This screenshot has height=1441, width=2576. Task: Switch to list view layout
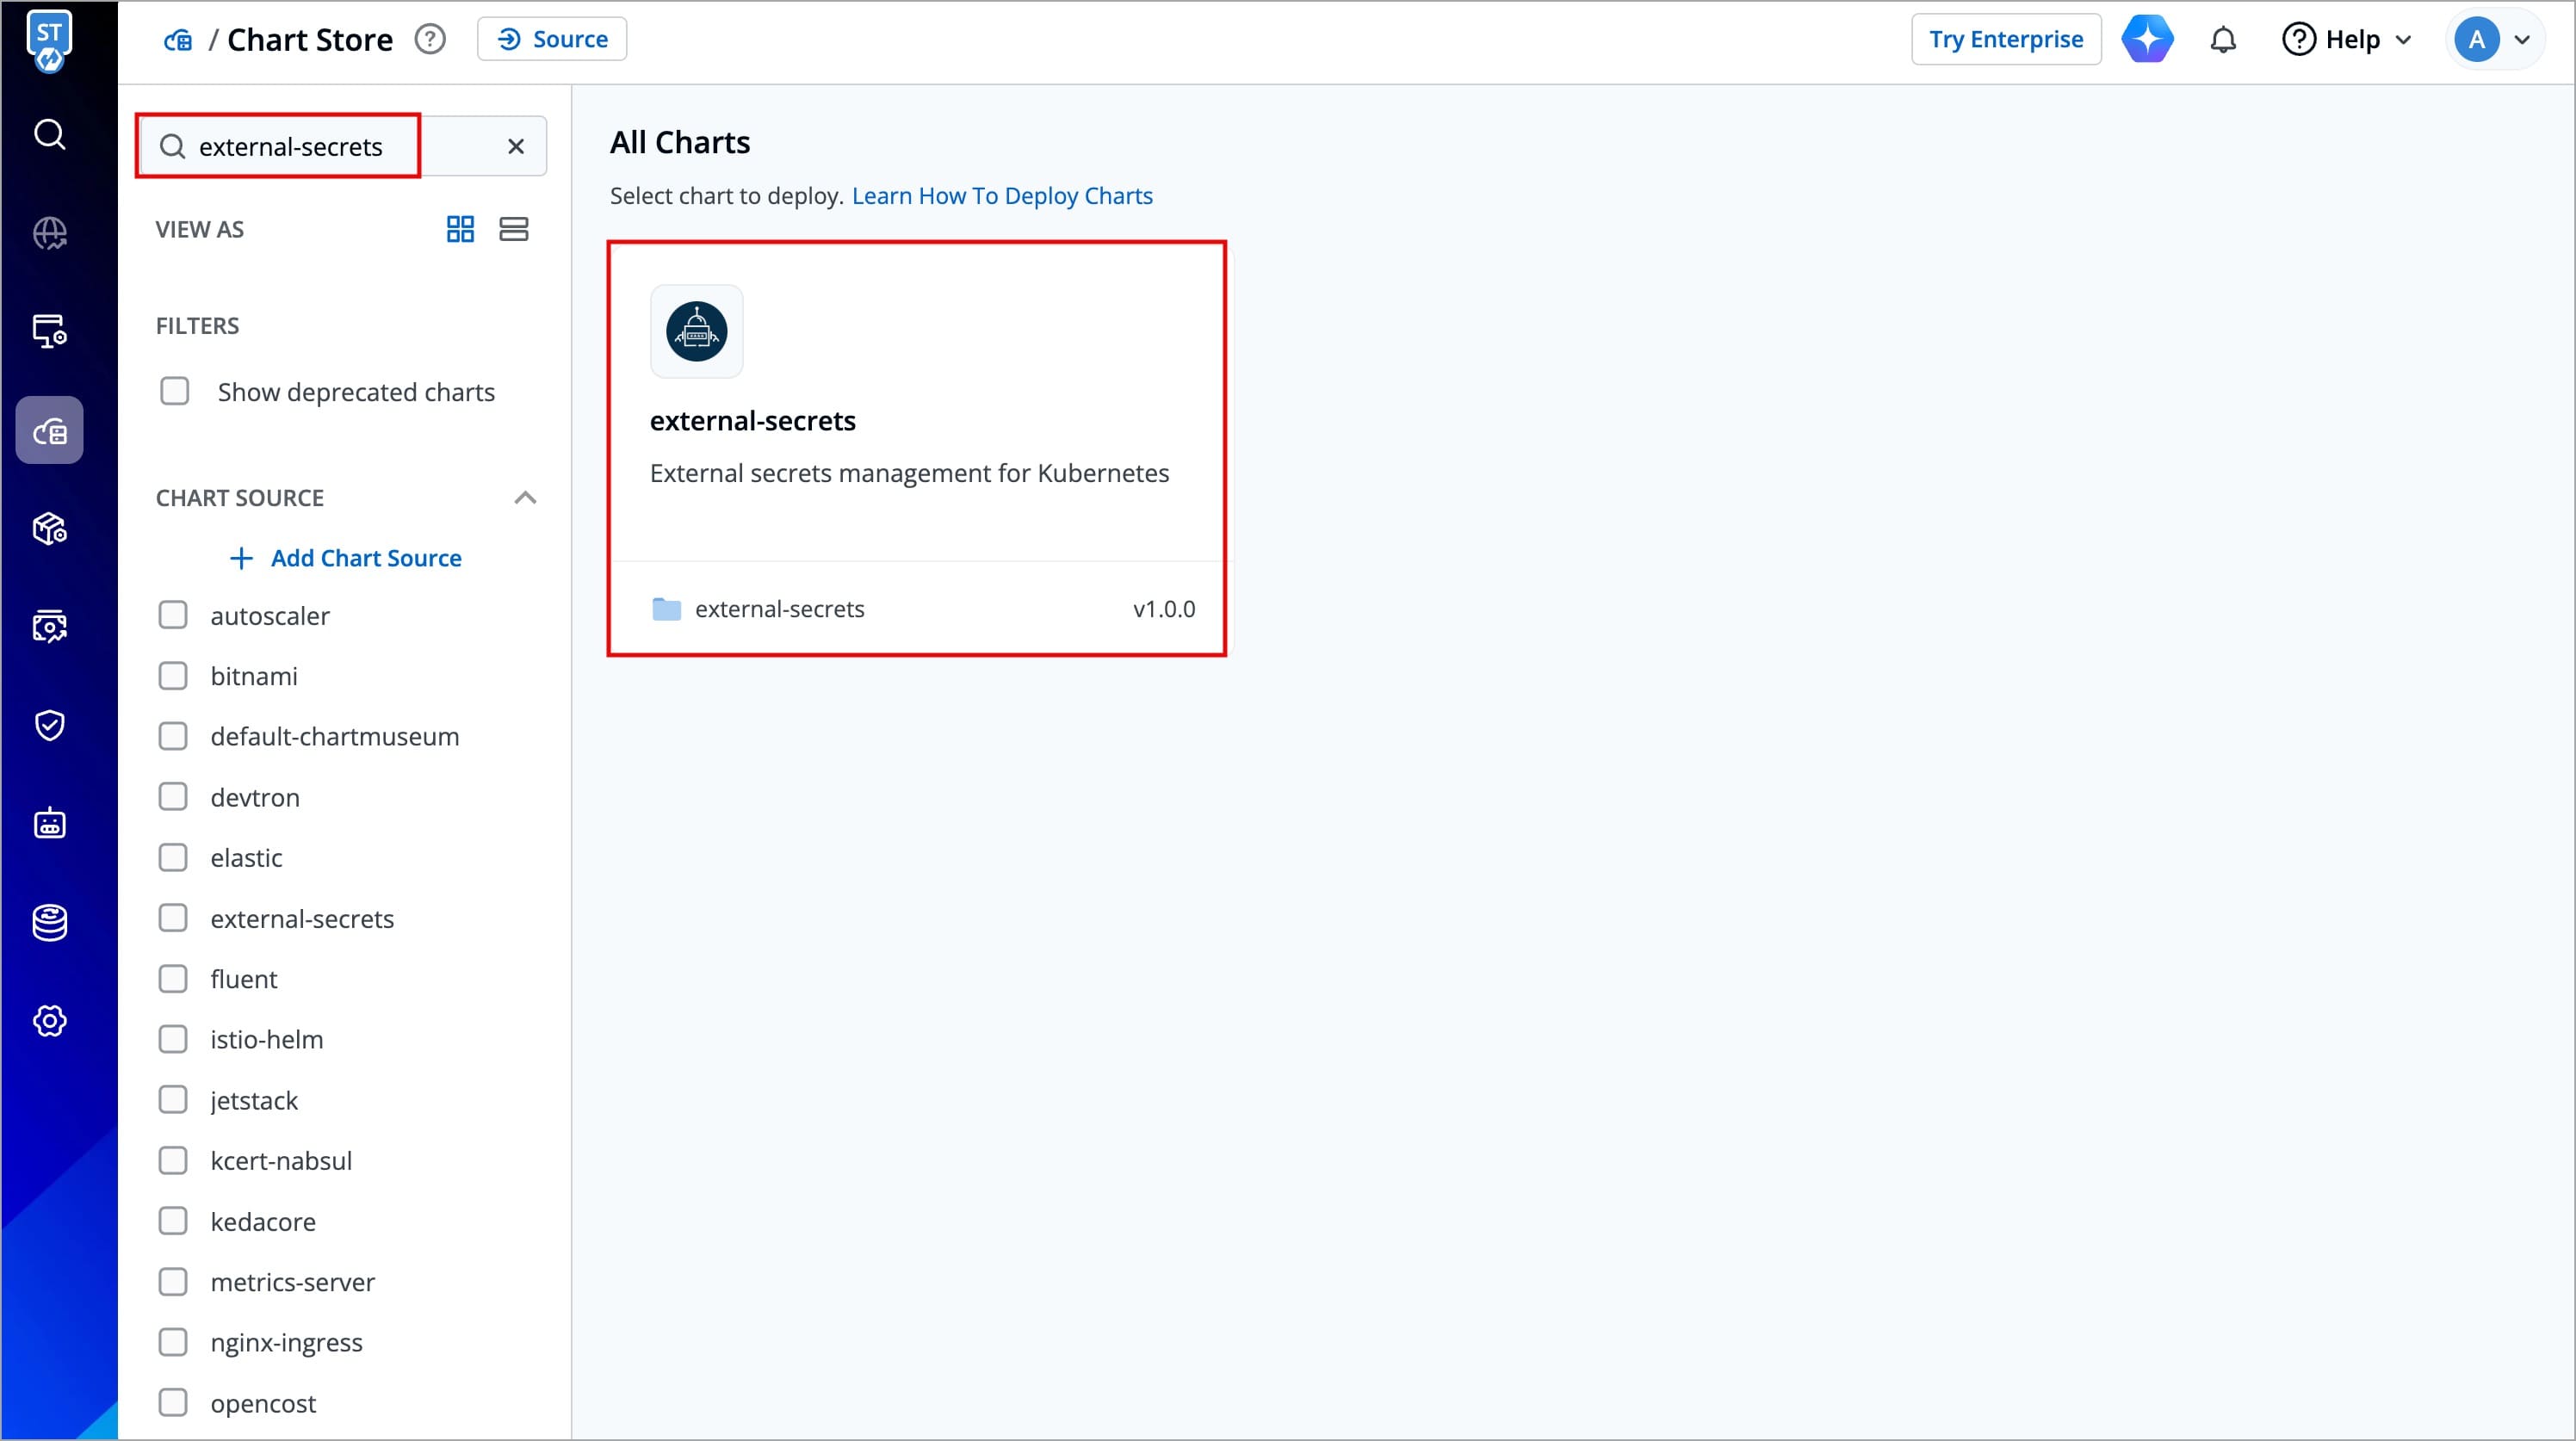513,229
